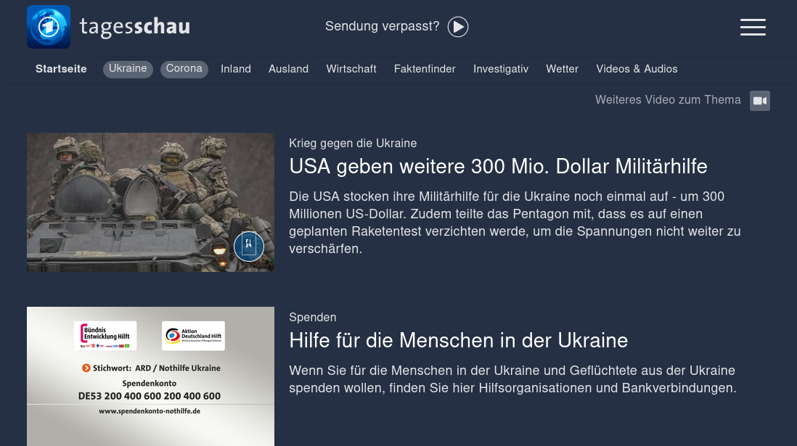Click the circular badge on soldiers image
This screenshot has width=797, height=446.
coord(249,247)
